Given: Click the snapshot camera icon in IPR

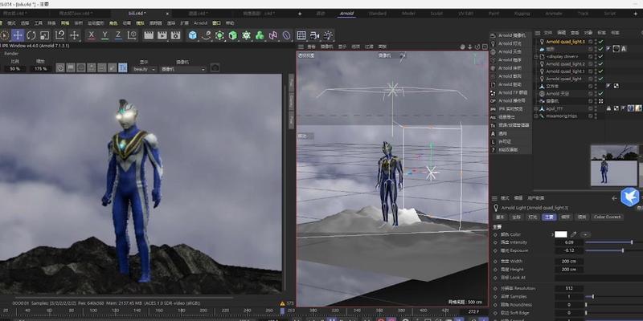Looking at the screenshot, I should click(215, 68).
